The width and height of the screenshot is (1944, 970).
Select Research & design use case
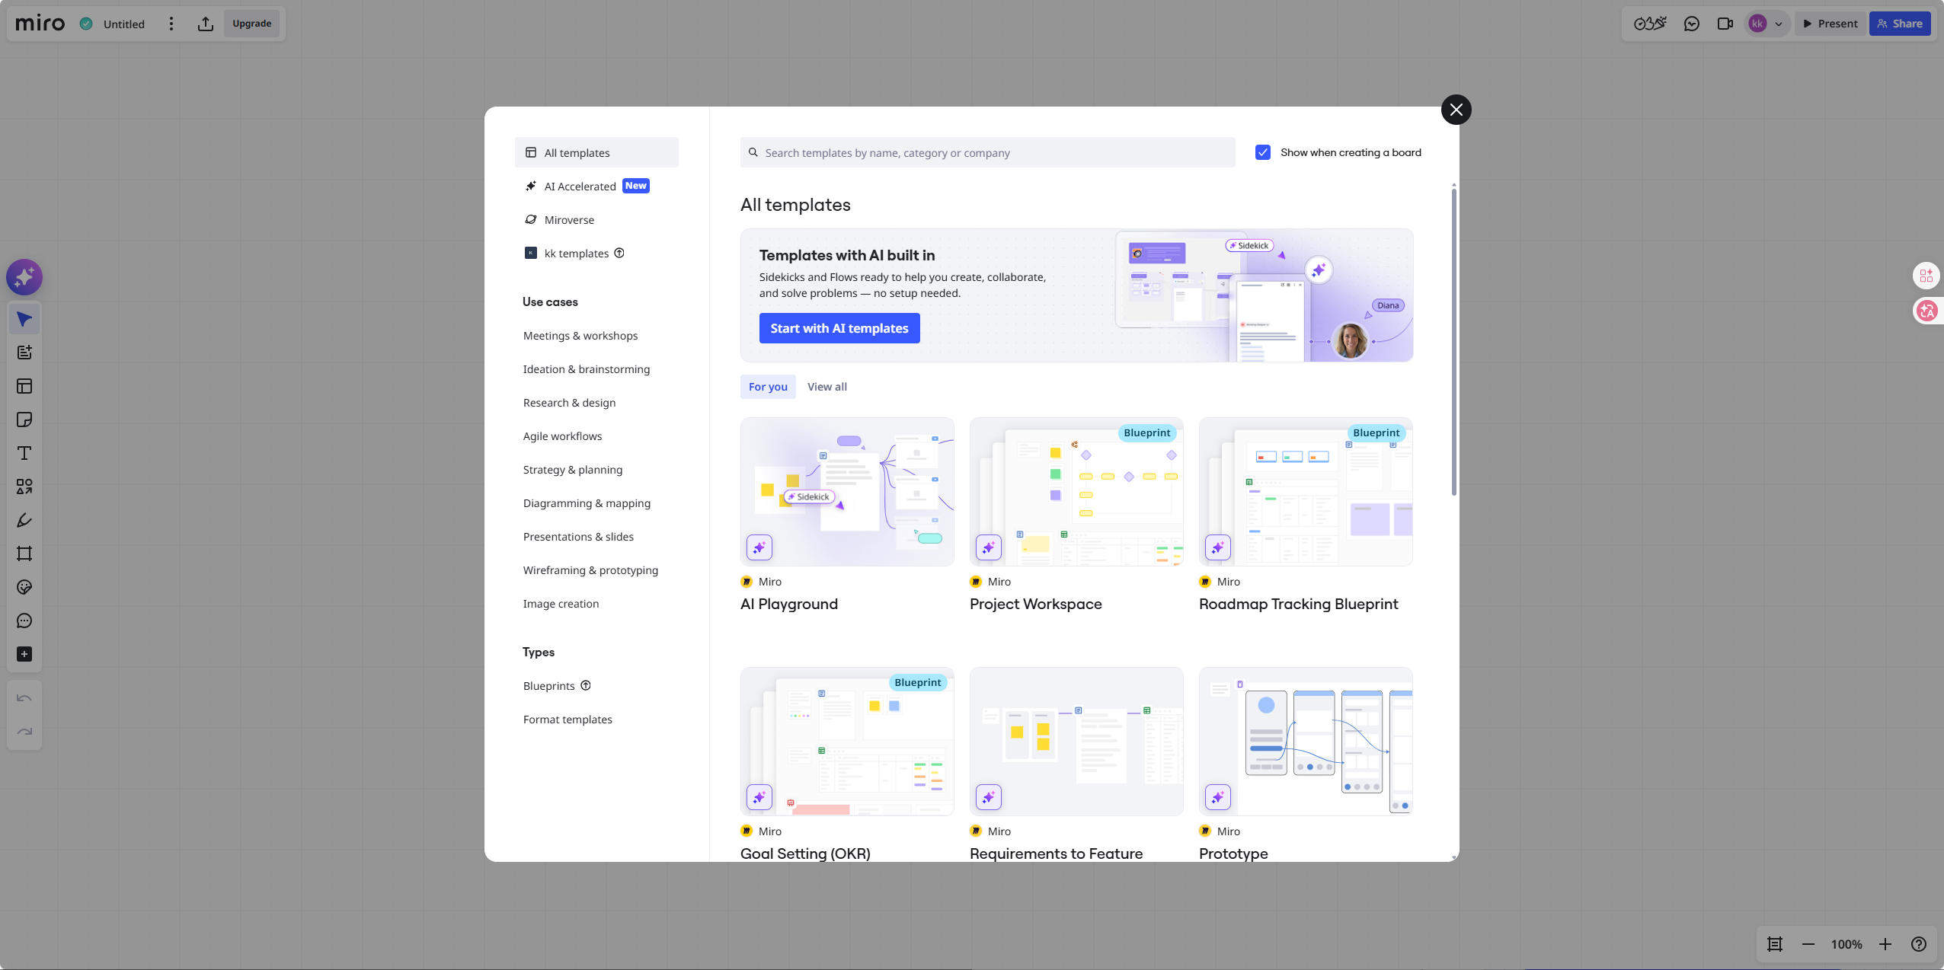tap(569, 403)
